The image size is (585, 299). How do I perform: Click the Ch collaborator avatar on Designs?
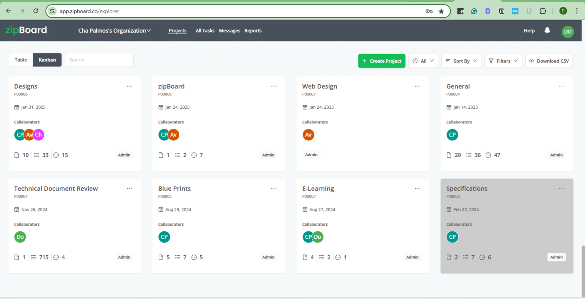click(x=38, y=135)
